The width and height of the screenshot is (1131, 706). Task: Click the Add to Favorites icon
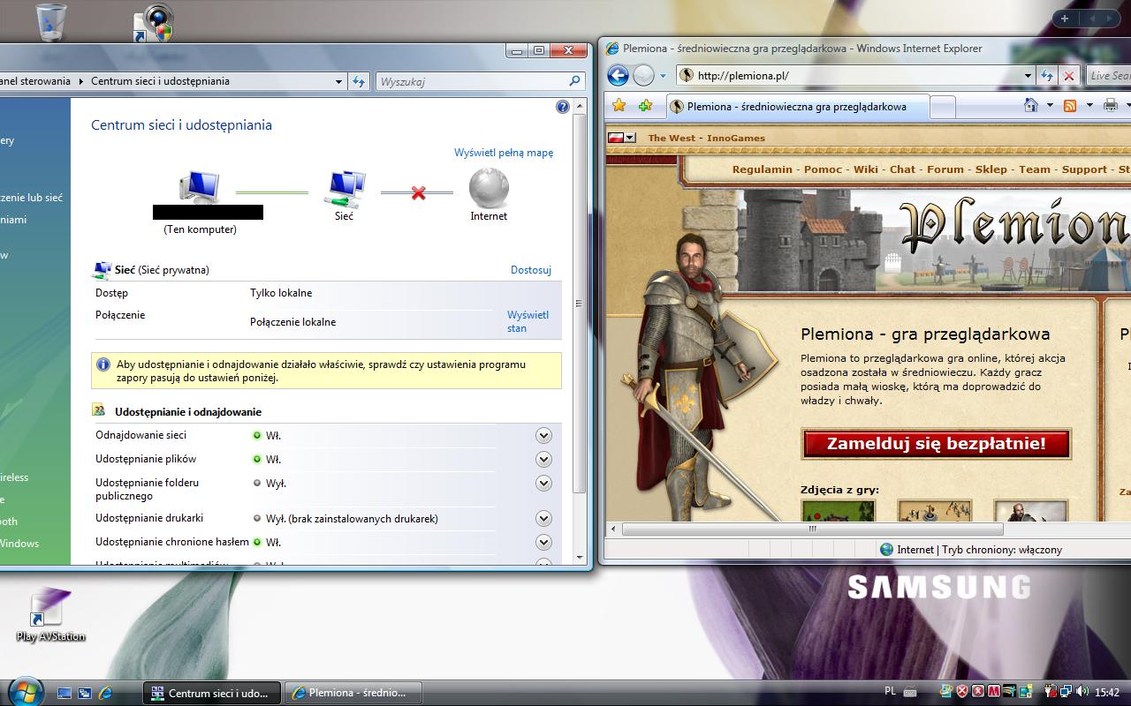[x=646, y=106]
